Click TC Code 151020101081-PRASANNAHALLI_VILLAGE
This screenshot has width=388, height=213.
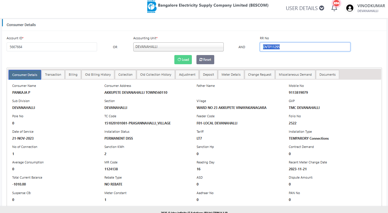pos(138,123)
